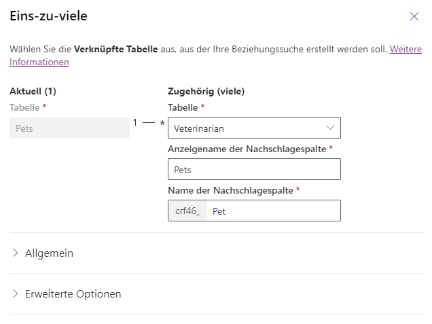This screenshot has width=432, height=324.
Task: Close the Eins-zu-viele panel with the X
Action: click(414, 16)
